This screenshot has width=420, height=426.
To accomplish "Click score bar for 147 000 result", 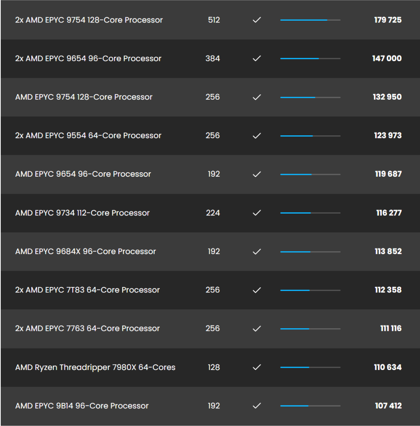I will point(310,58).
